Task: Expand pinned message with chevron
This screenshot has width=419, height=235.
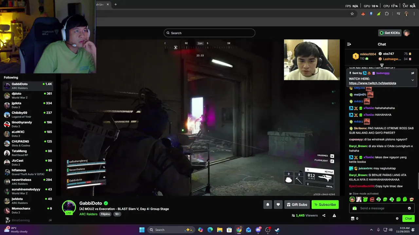Action: 412,80
